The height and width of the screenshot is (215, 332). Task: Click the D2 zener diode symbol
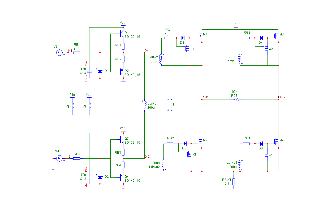point(100,177)
